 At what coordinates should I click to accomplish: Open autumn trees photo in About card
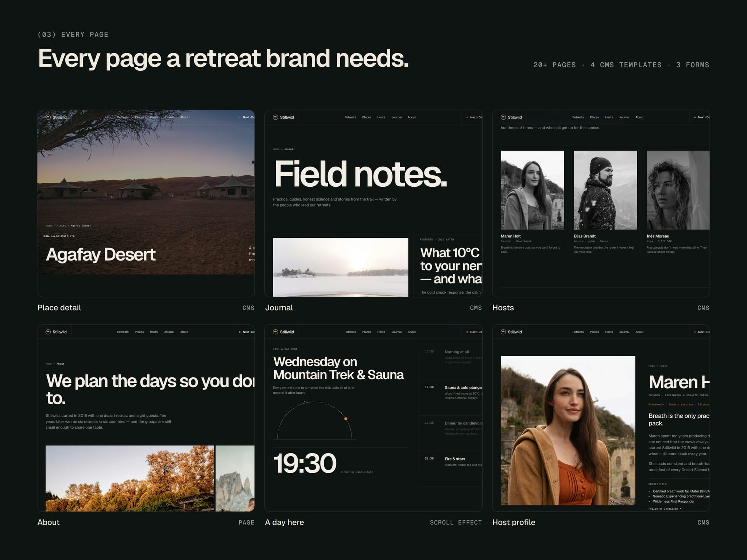(x=129, y=478)
